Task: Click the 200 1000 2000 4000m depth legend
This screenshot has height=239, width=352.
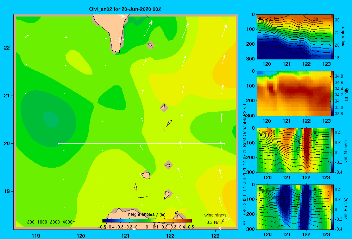Action: click(x=51, y=222)
